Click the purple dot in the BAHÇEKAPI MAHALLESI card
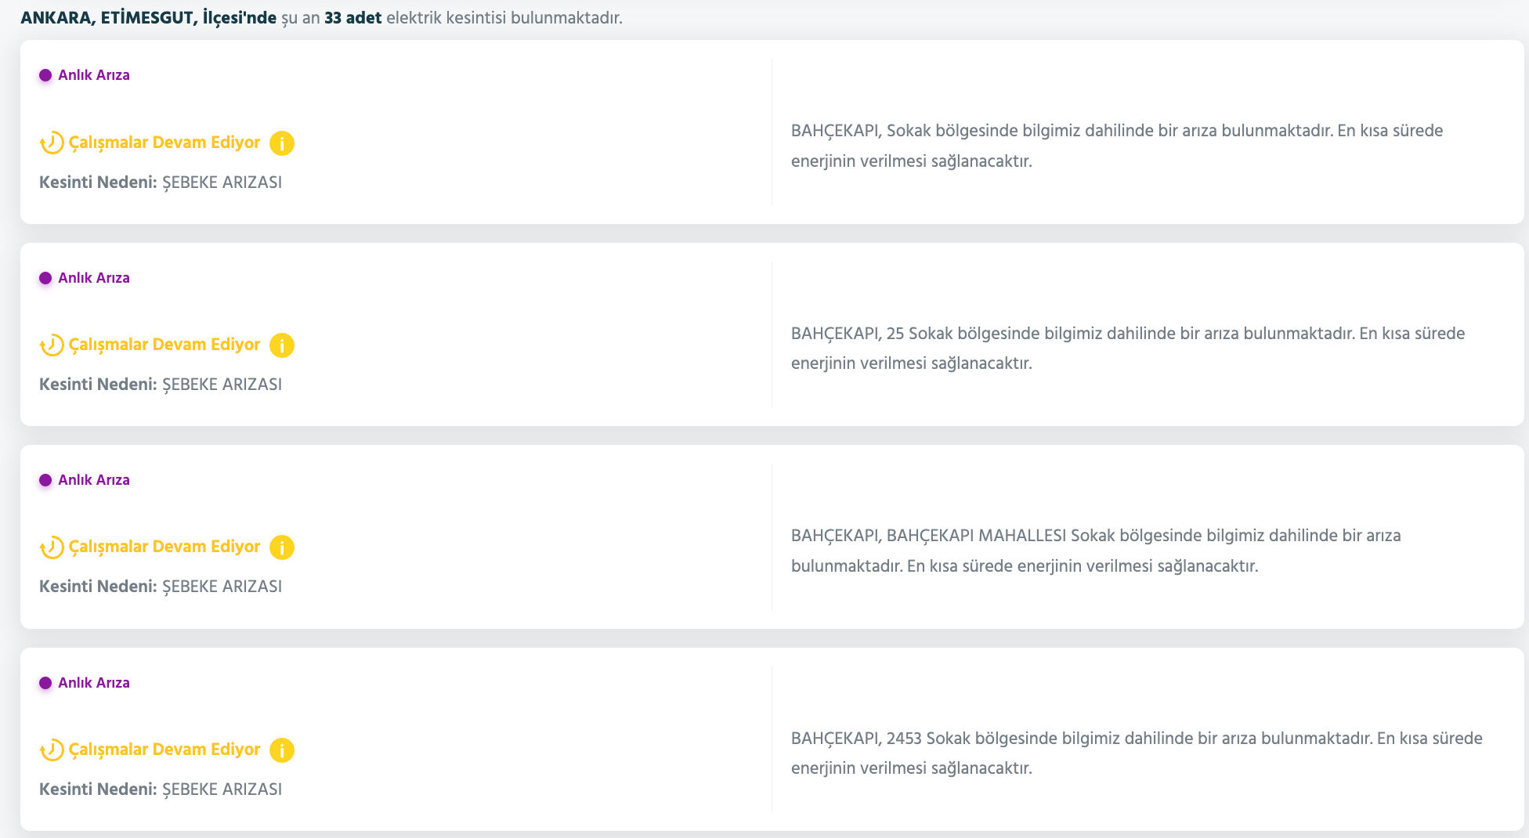The image size is (1529, 838). pos(45,480)
